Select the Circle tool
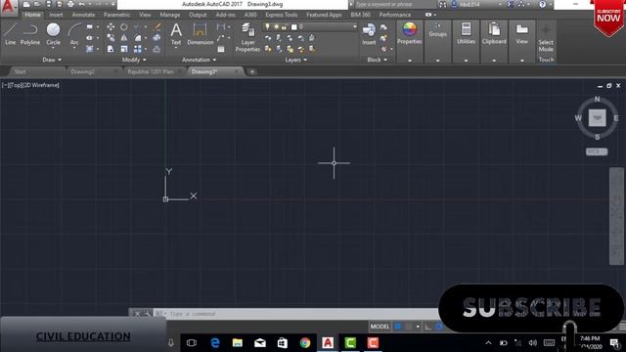Screen dimensions: 626x352 point(53,33)
